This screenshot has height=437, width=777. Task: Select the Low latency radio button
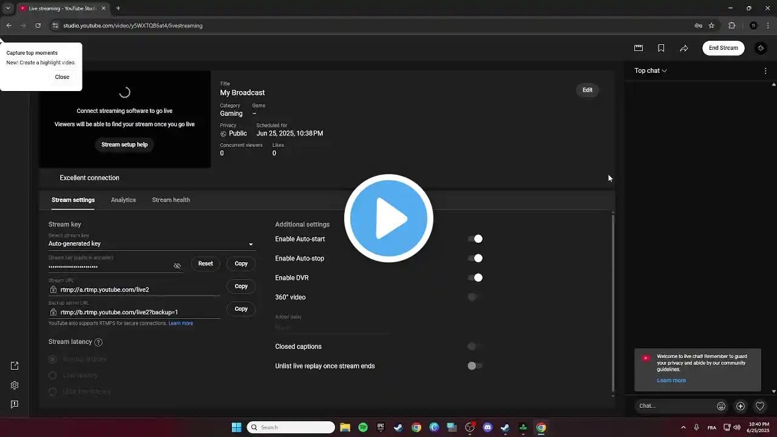(53, 376)
